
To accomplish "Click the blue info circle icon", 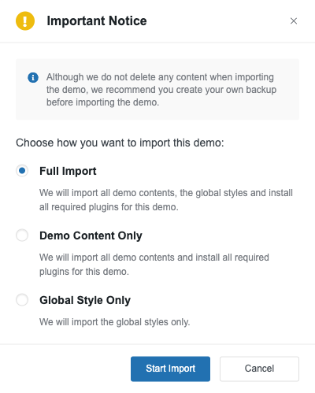I will pos(33,77).
